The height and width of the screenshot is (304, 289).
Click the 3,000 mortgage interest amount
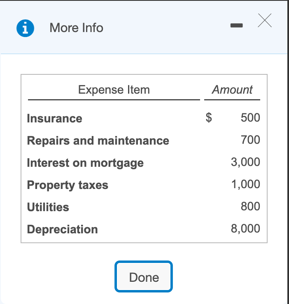tap(245, 162)
